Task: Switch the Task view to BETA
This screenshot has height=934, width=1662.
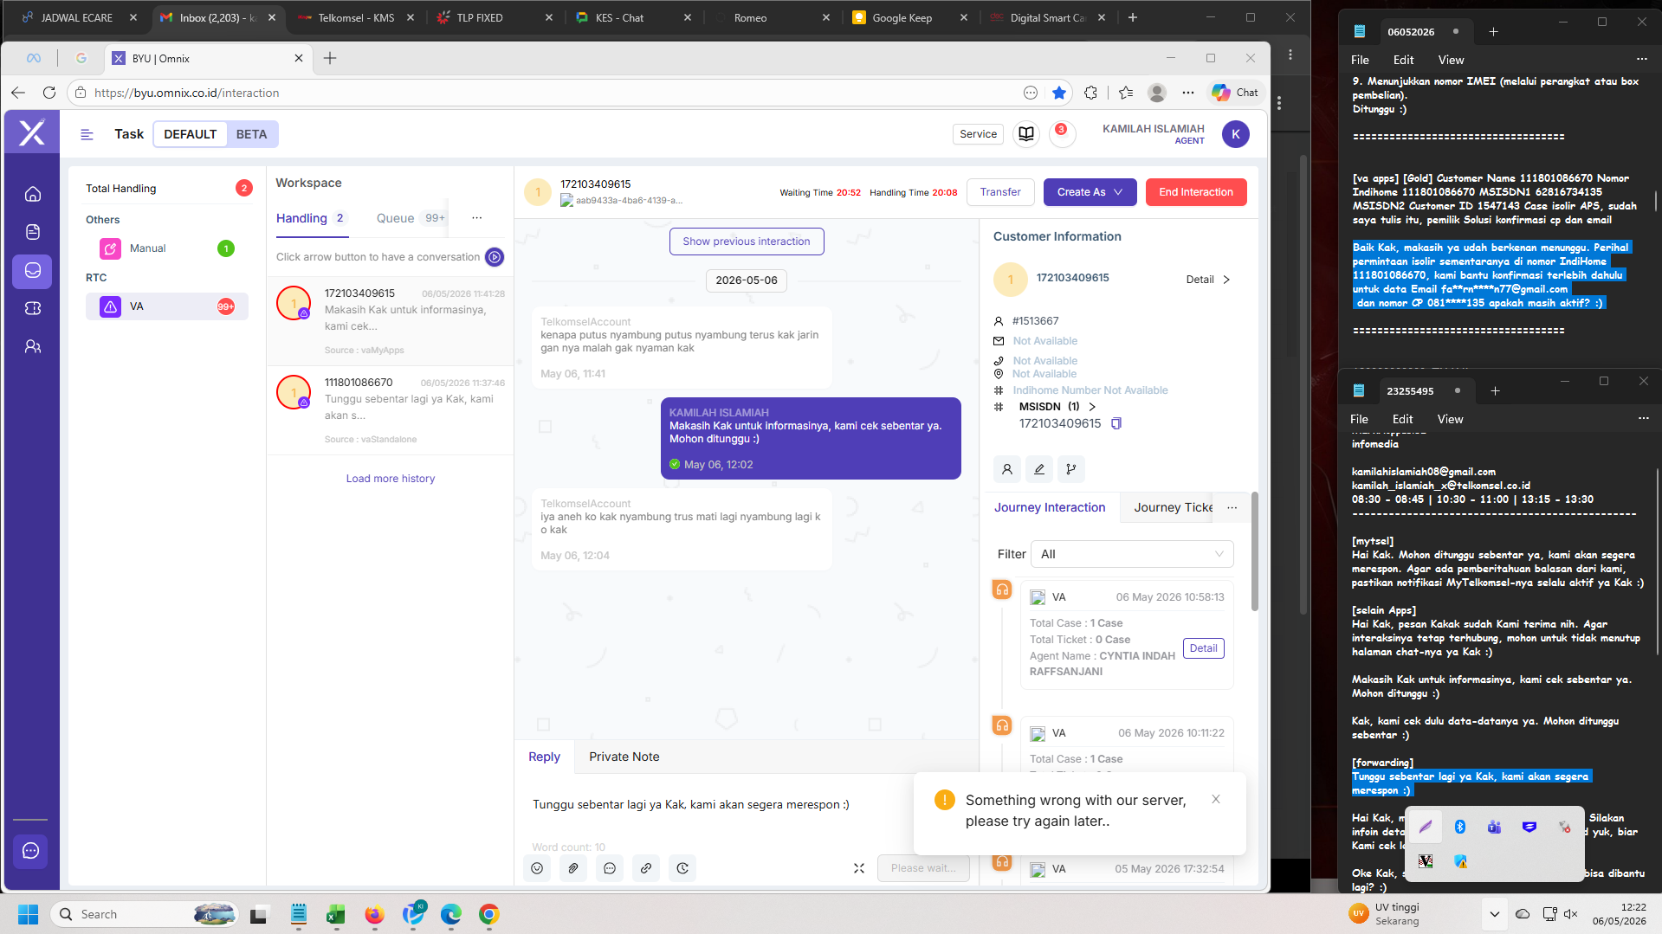Action: (251, 134)
